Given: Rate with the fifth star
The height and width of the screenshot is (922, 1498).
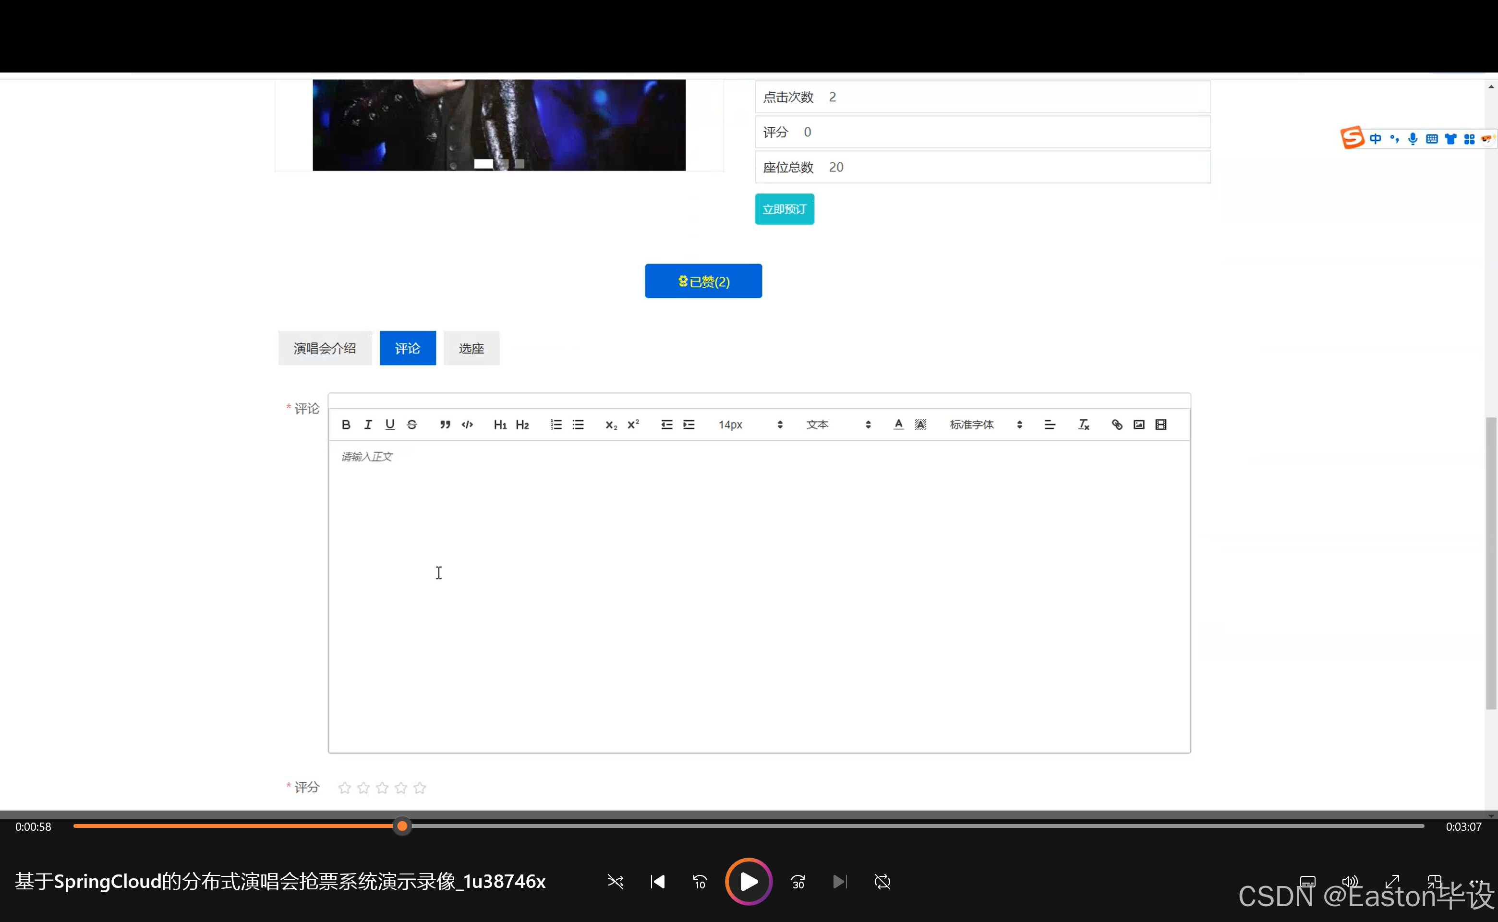Looking at the screenshot, I should click(x=420, y=788).
